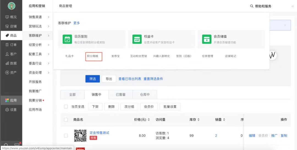Click the 会员储值 yen wallet icon
Image resolution: width=297 pixels, height=150 pixels.
207,39
